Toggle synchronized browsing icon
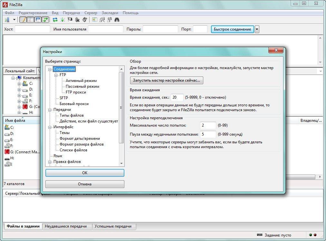 [110, 20]
